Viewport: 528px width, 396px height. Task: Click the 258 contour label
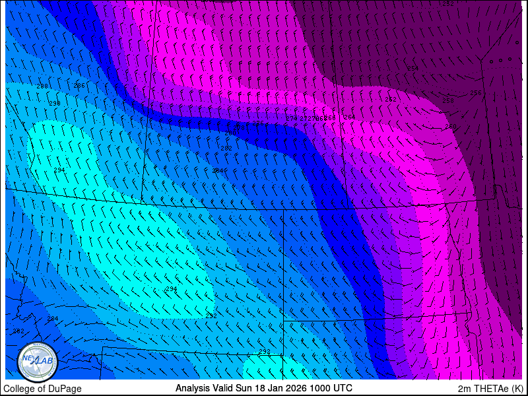coord(448,101)
